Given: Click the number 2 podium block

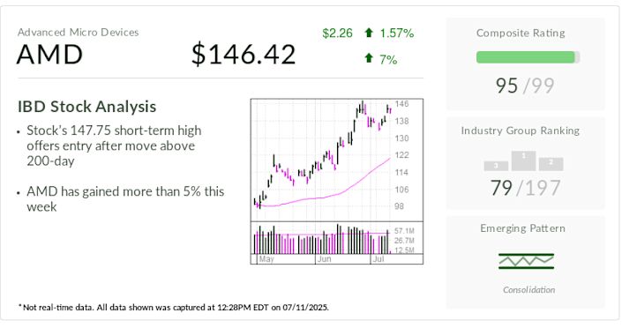Looking at the screenshot, I should pyautogui.click(x=551, y=164).
